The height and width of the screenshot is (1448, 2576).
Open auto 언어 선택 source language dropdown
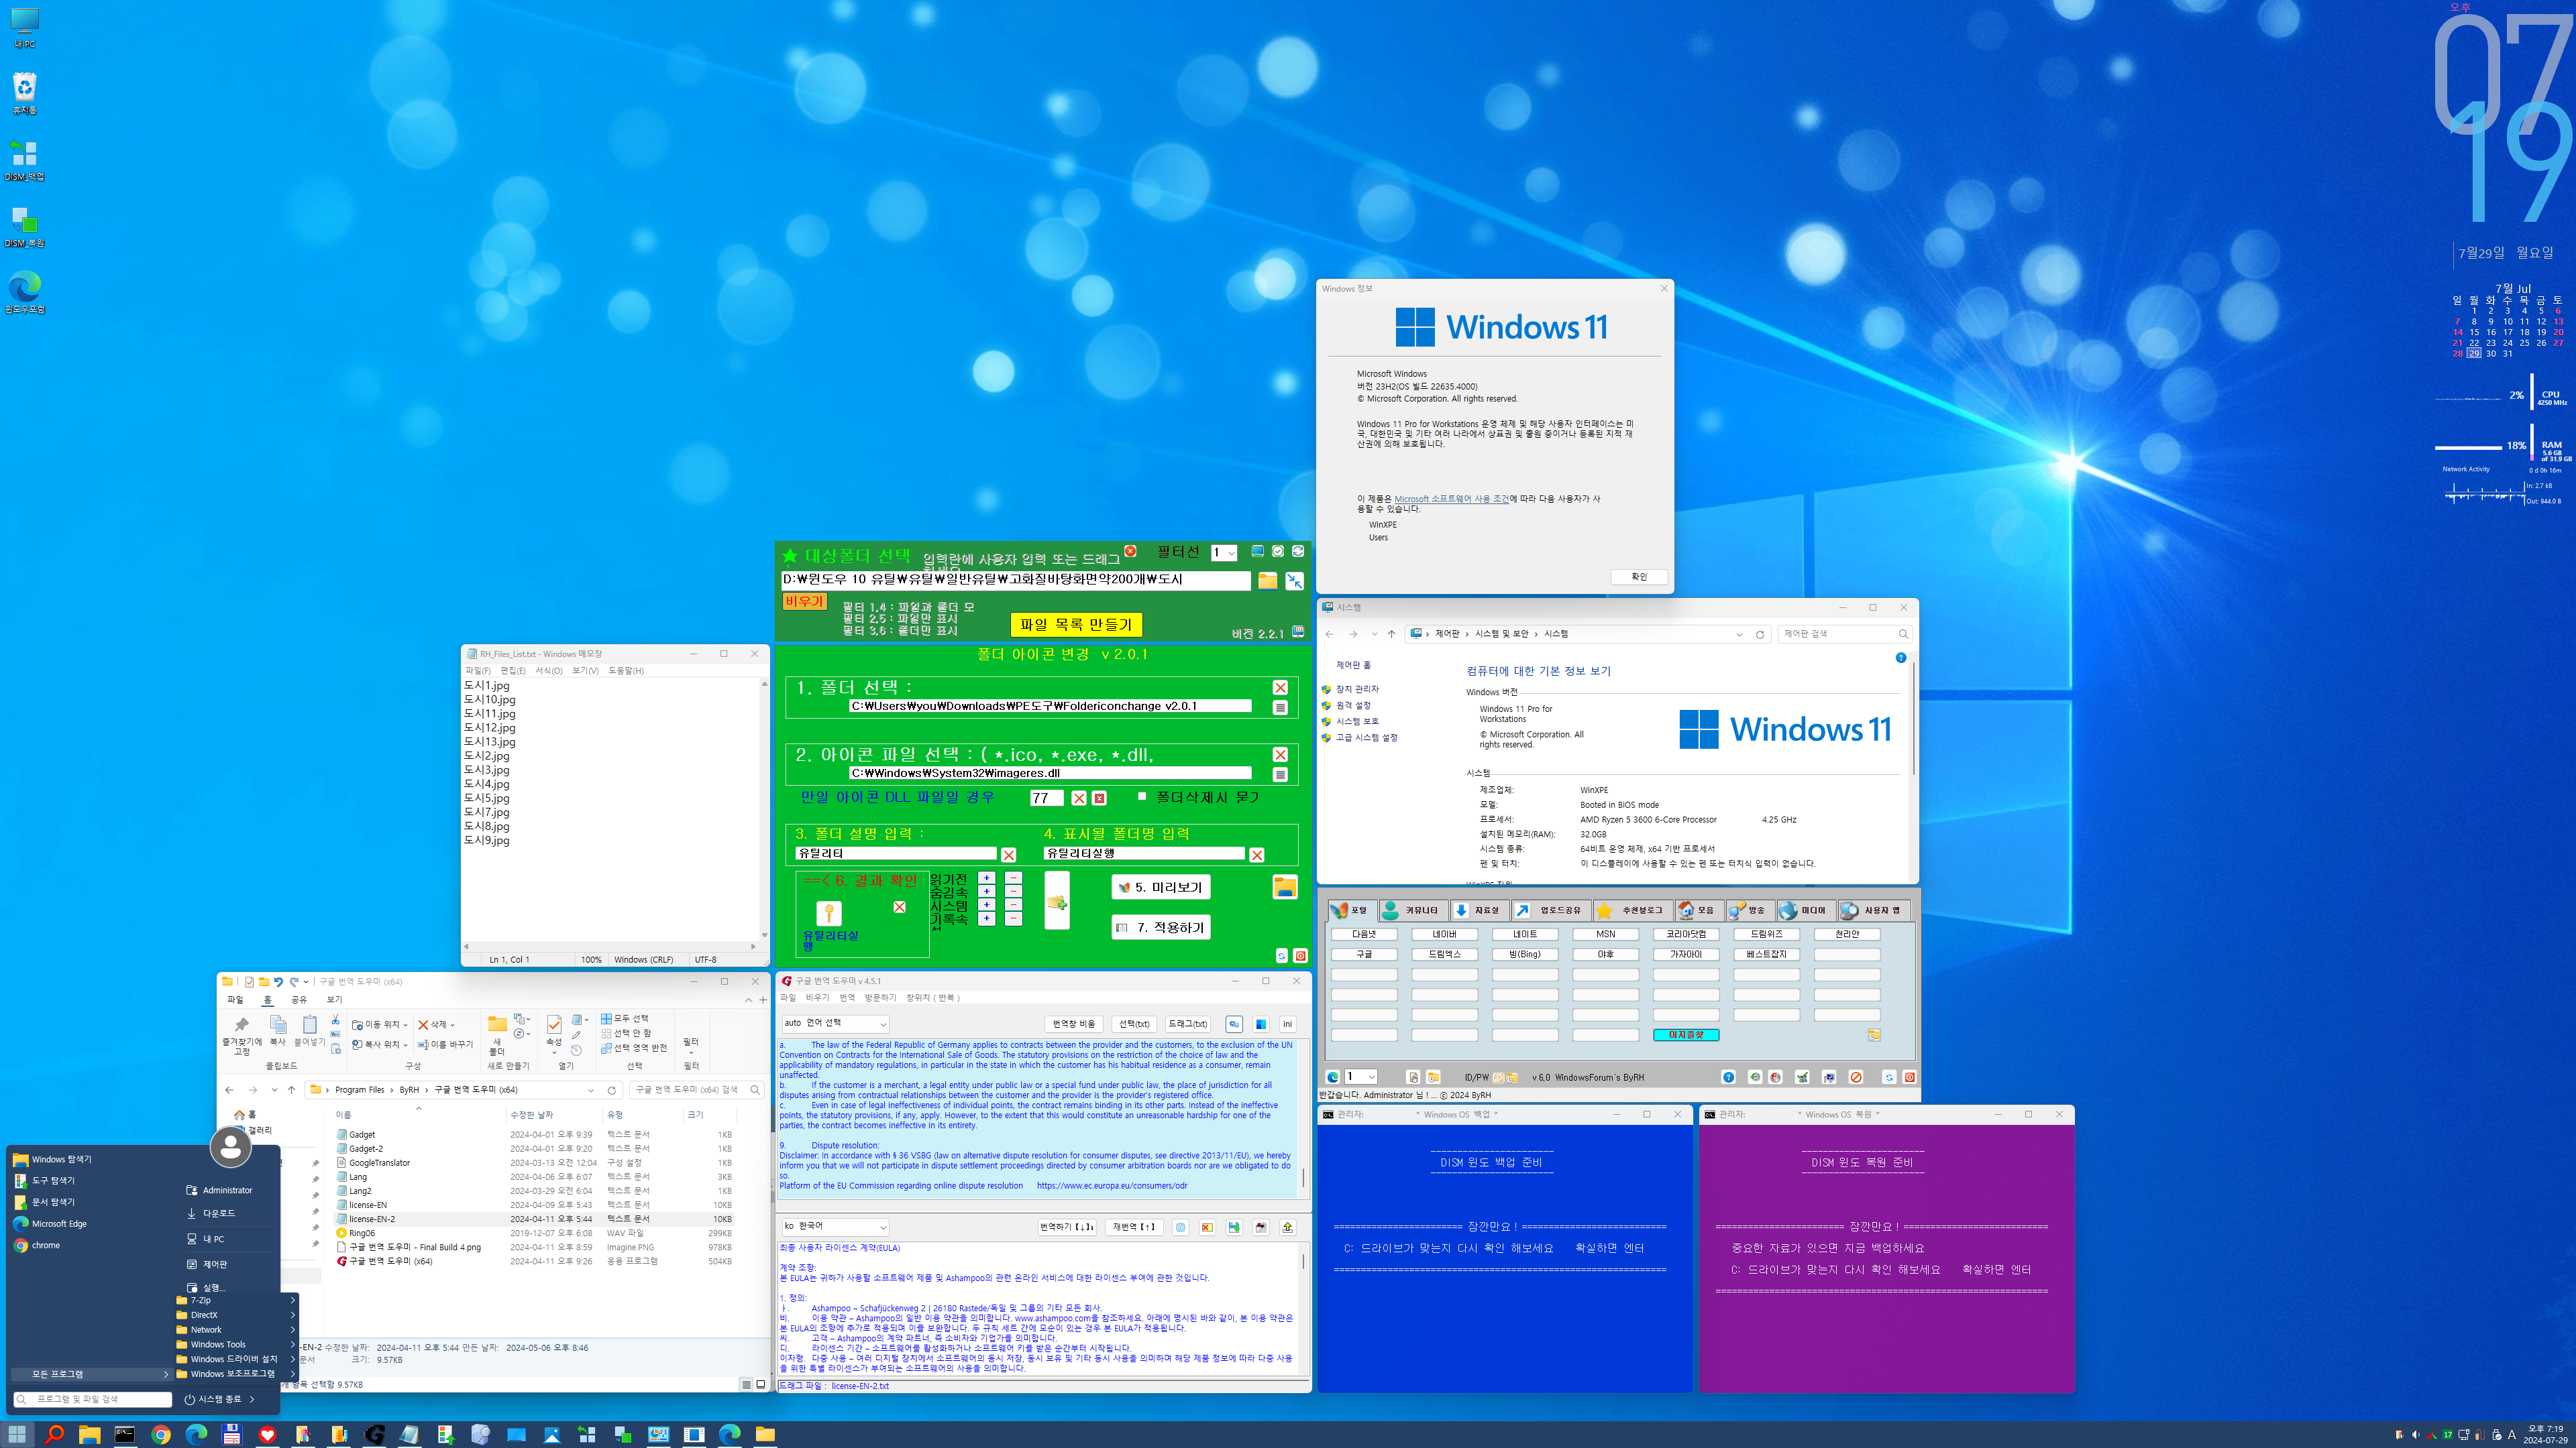tap(835, 1023)
